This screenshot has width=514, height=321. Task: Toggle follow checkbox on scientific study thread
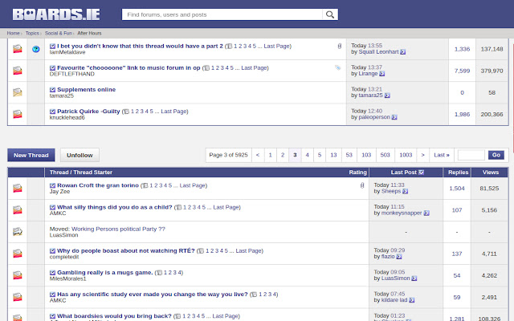click(52, 295)
